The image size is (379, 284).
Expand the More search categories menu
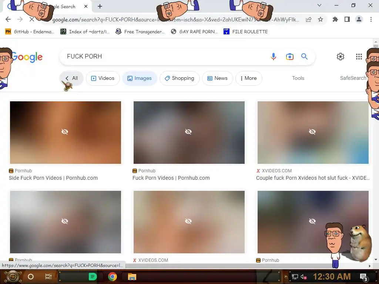tap(249, 78)
